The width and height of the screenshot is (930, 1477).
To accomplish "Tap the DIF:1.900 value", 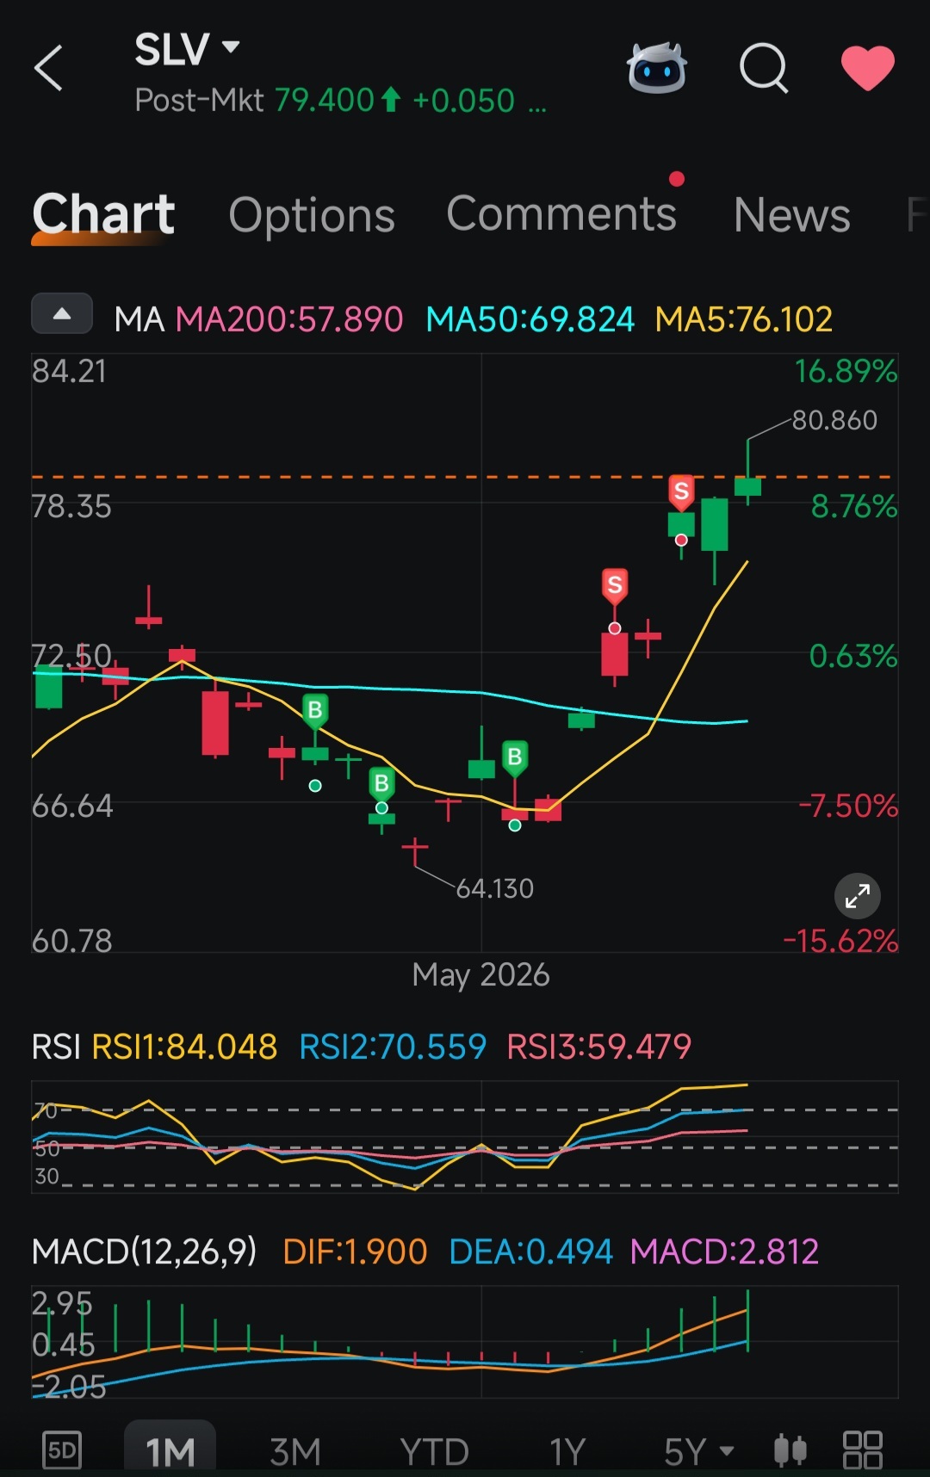I will tap(355, 1251).
